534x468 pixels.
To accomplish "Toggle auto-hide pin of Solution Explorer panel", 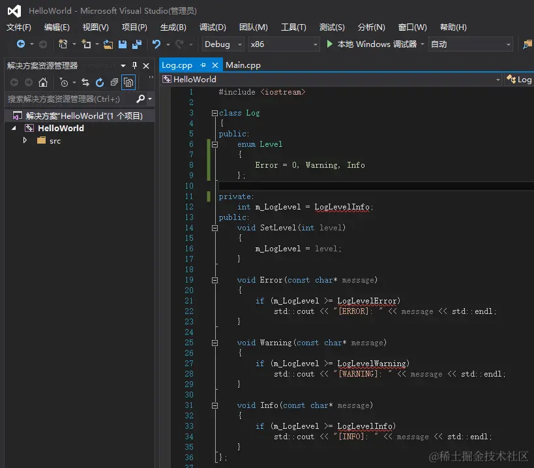I will point(135,65).
